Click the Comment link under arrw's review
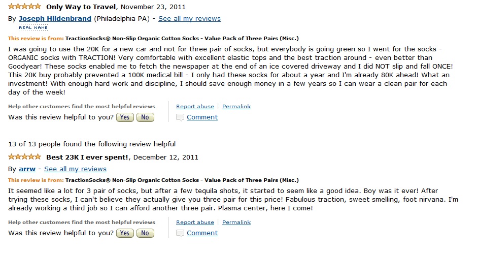This screenshot has width=478, height=253. coord(202,233)
